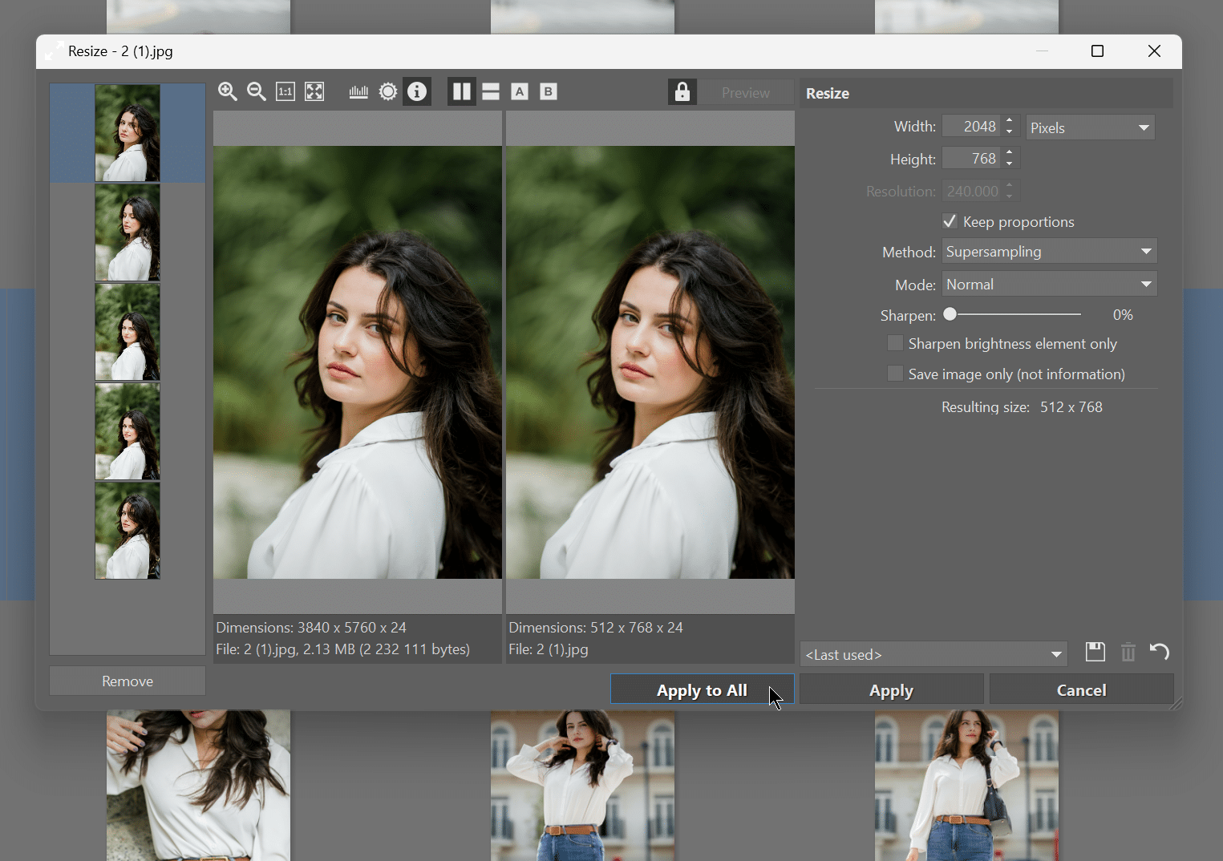Open the histogram display
This screenshot has height=861, width=1223.
click(358, 91)
